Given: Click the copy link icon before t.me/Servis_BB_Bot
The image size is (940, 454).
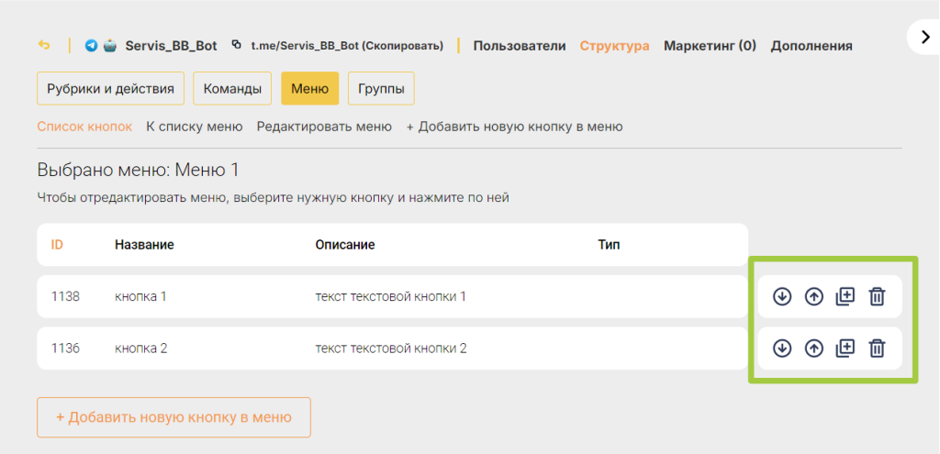Looking at the screenshot, I should [237, 45].
